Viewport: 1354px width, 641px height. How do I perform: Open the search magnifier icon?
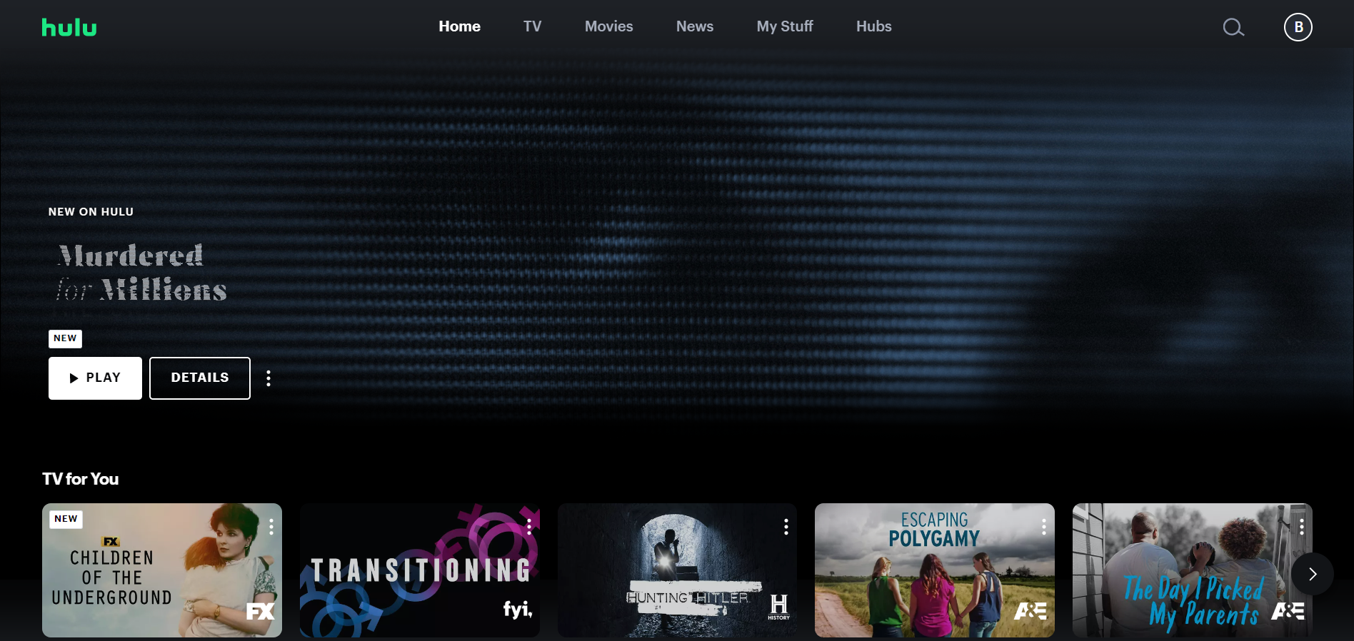(1233, 27)
